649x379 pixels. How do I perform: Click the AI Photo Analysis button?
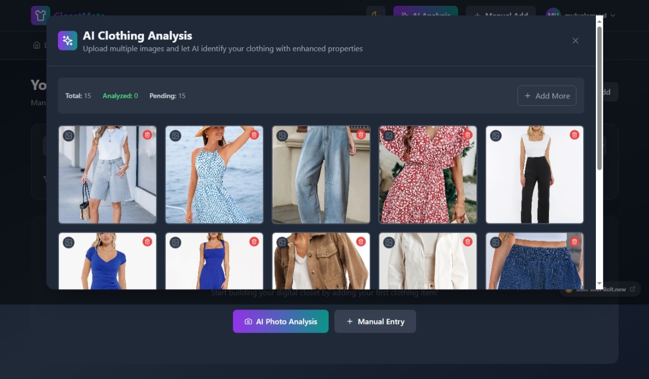click(281, 321)
